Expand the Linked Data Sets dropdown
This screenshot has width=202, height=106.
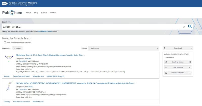point(178,73)
